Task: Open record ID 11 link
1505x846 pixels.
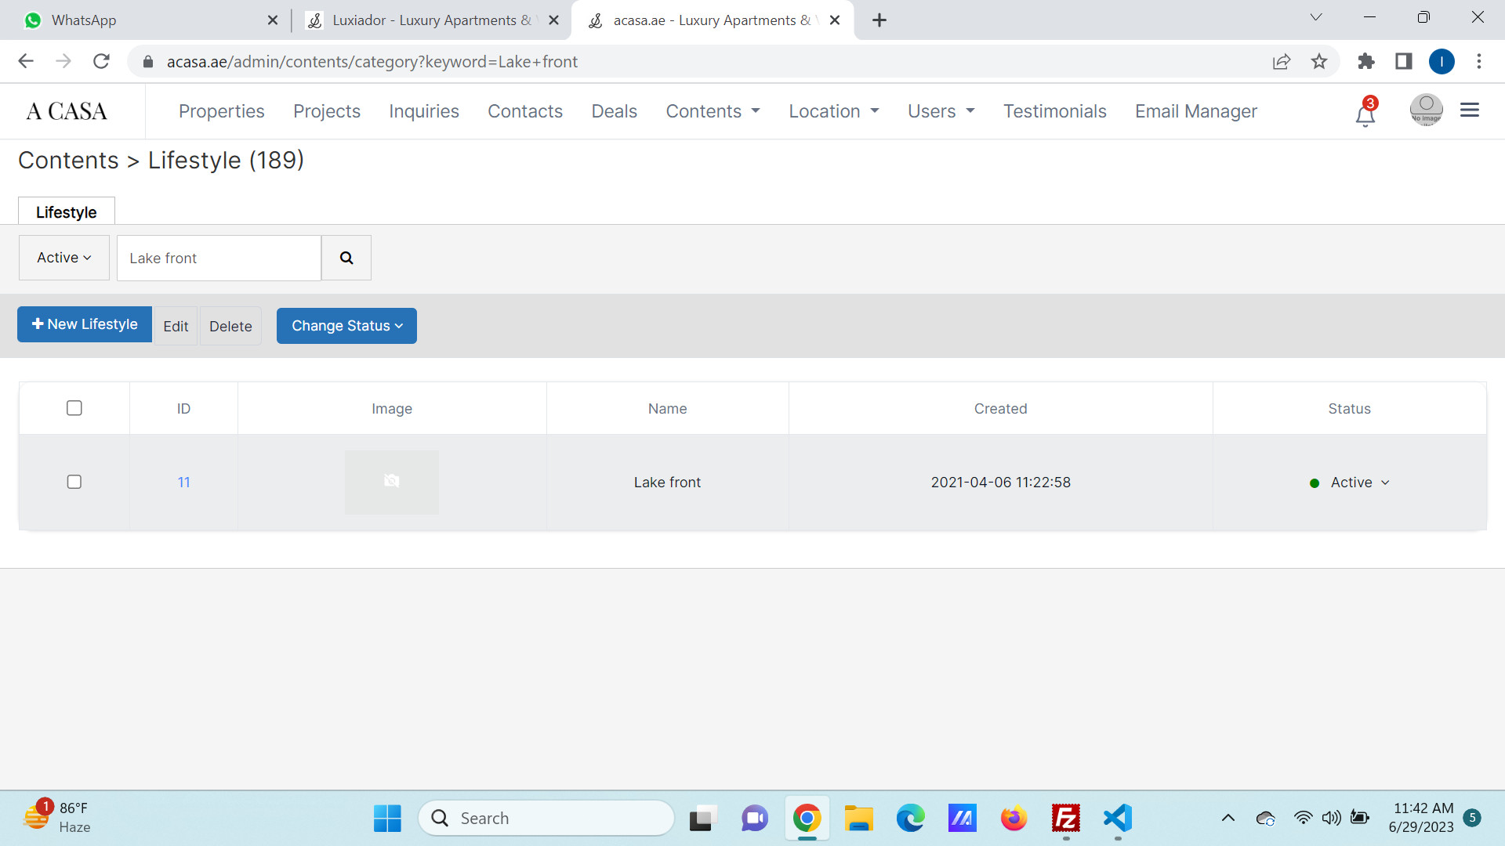Action: click(x=183, y=483)
